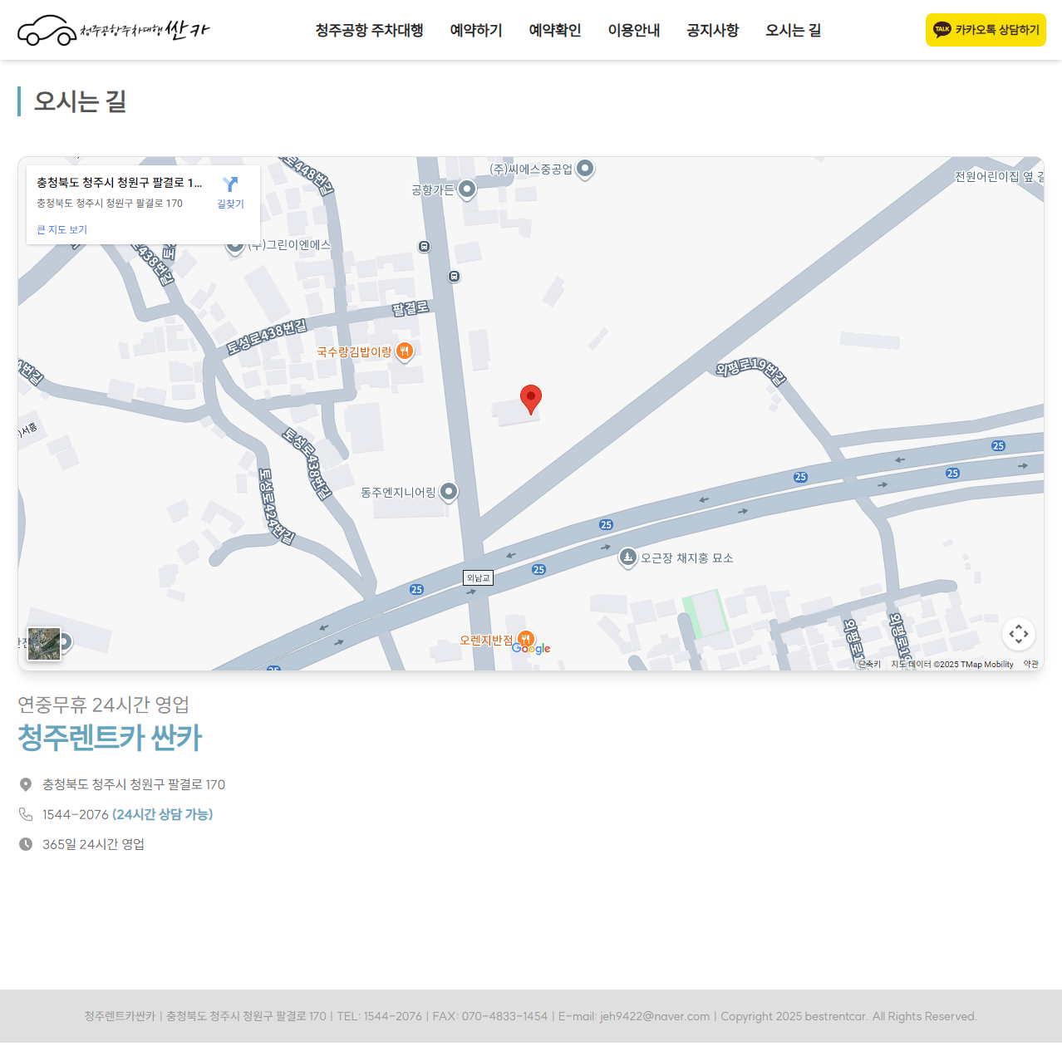The image size is (1062, 1056).
Task: Select the 동주엔지니어링 map marker
Action: tap(449, 492)
